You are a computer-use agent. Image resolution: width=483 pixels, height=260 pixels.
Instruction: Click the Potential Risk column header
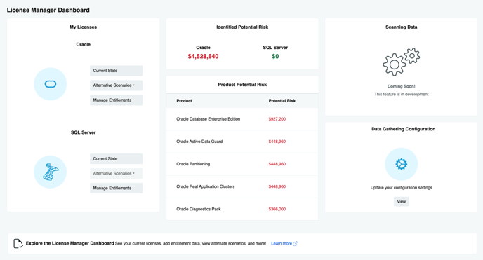coord(282,101)
